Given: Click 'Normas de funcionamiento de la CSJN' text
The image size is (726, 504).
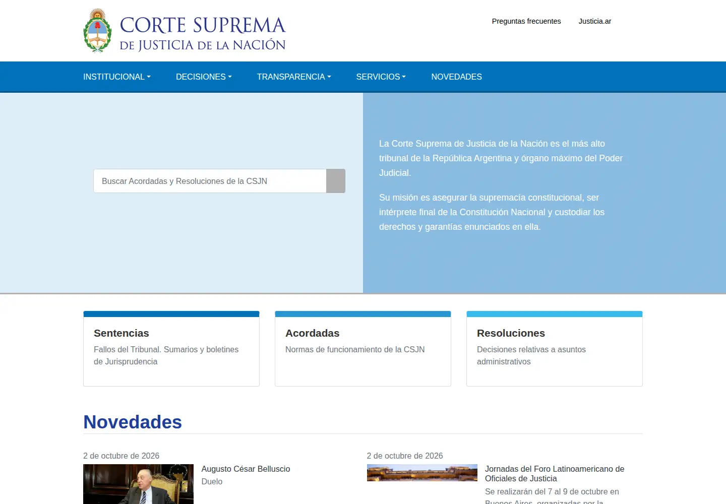Looking at the screenshot, I should coord(355,349).
